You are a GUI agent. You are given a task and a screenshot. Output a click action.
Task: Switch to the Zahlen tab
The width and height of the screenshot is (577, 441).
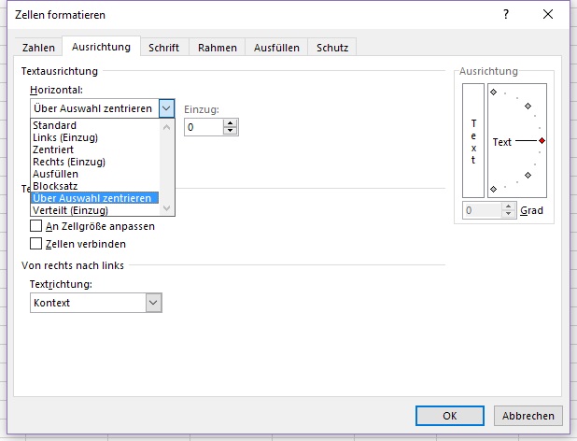point(39,48)
